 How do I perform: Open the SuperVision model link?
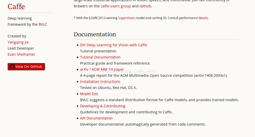click(x=127, y=18)
